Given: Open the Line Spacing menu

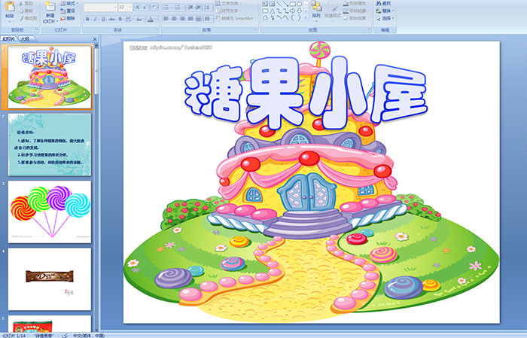Looking at the screenshot, I should click(208, 7).
